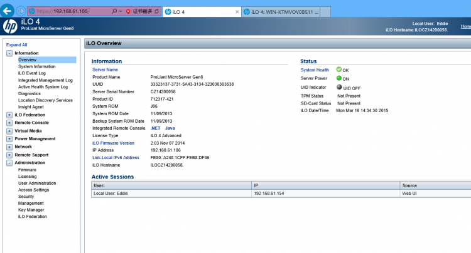Image resolution: width=471 pixels, height=253 pixels.
Task: Expand the Virtual Media node
Action: [9, 131]
